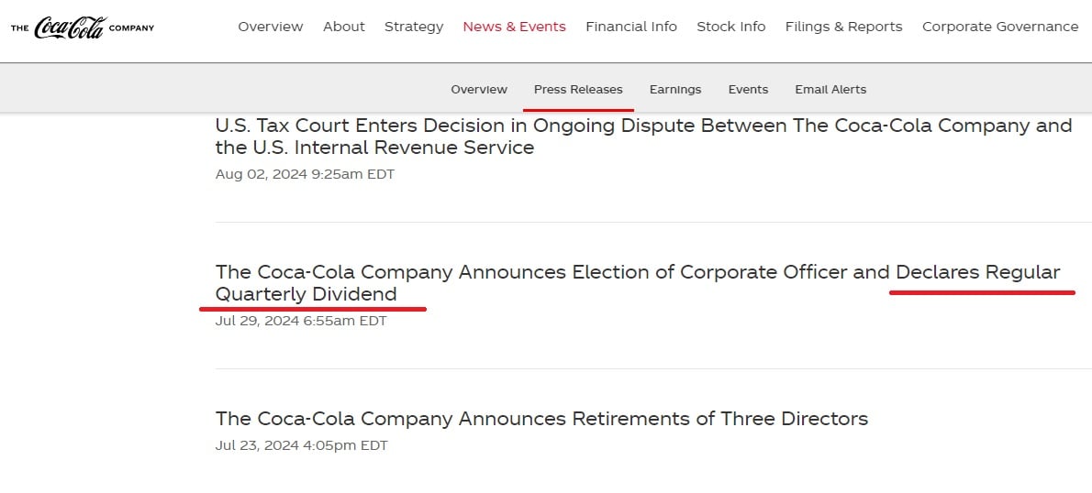Go to the Email Alerts tab
The height and width of the screenshot is (493, 1092).
[830, 89]
